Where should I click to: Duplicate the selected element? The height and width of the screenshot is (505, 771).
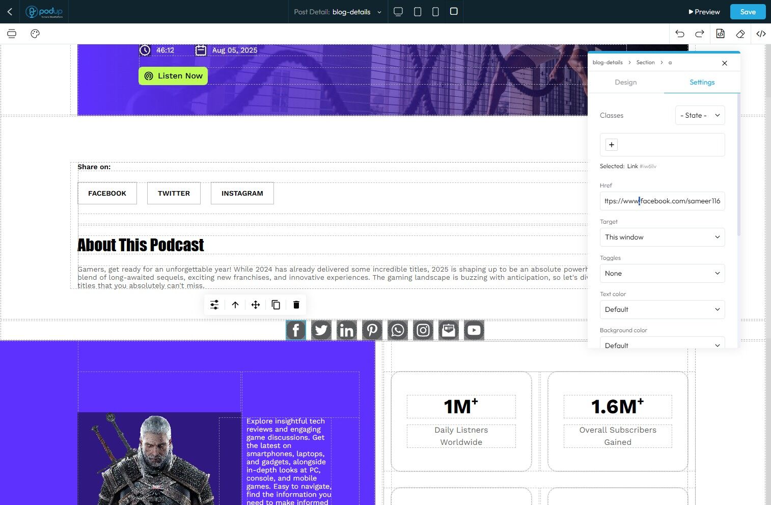276,305
